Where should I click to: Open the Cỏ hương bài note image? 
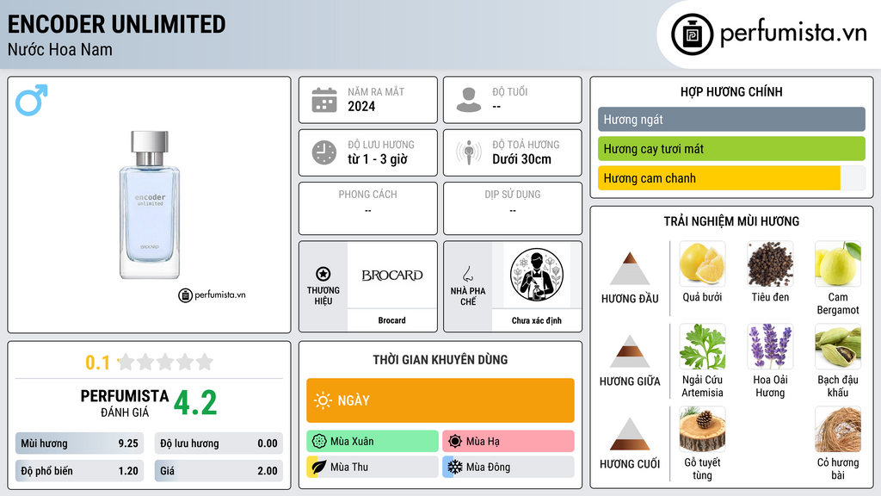(838, 429)
